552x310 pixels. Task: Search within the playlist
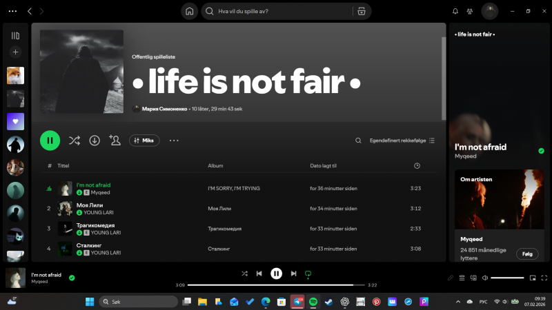click(x=358, y=141)
